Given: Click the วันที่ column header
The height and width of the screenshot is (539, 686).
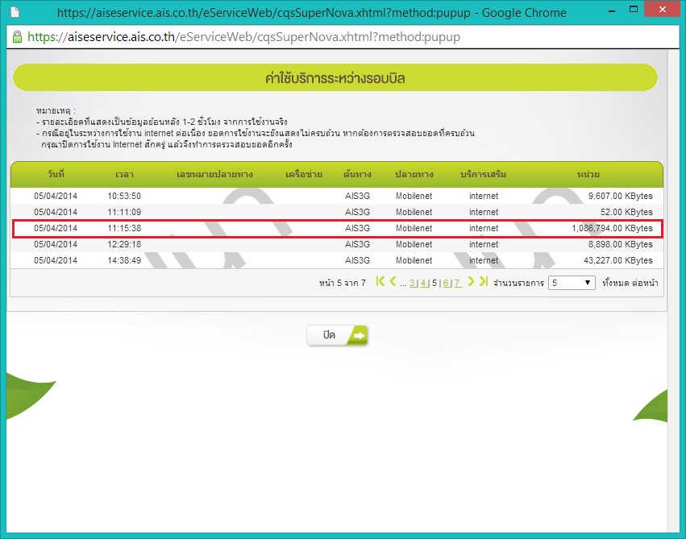Looking at the screenshot, I should (56, 174).
